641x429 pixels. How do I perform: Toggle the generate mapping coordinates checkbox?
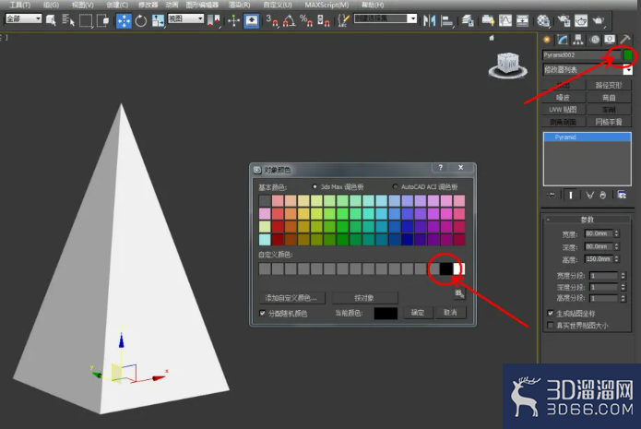pyautogui.click(x=551, y=314)
